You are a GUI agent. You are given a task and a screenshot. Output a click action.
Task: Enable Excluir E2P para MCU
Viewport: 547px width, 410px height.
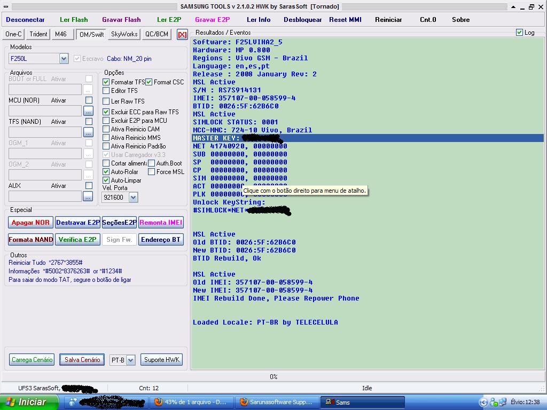[x=106, y=121]
